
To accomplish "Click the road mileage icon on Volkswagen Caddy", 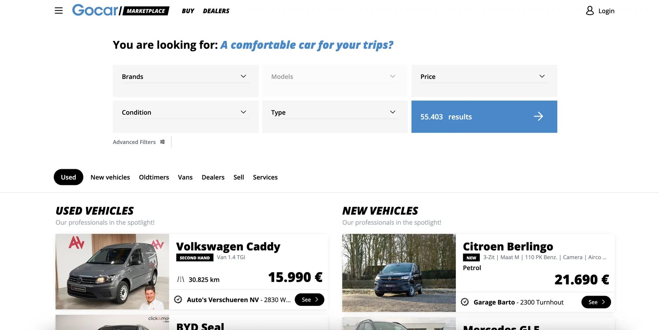I will tap(181, 280).
